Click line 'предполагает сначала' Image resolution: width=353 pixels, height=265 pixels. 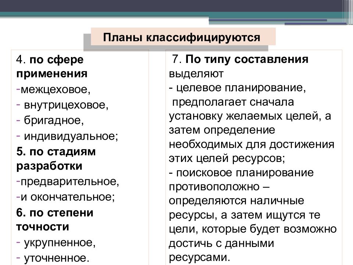pos(233,102)
